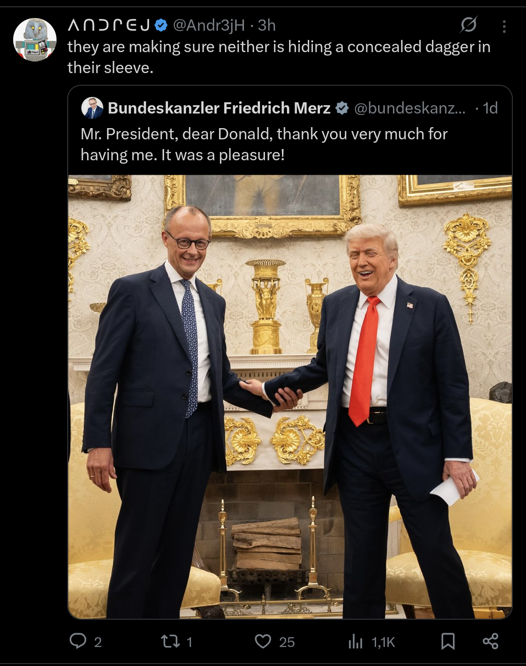
Task: Bookmark this post
Action: (448, 641)
